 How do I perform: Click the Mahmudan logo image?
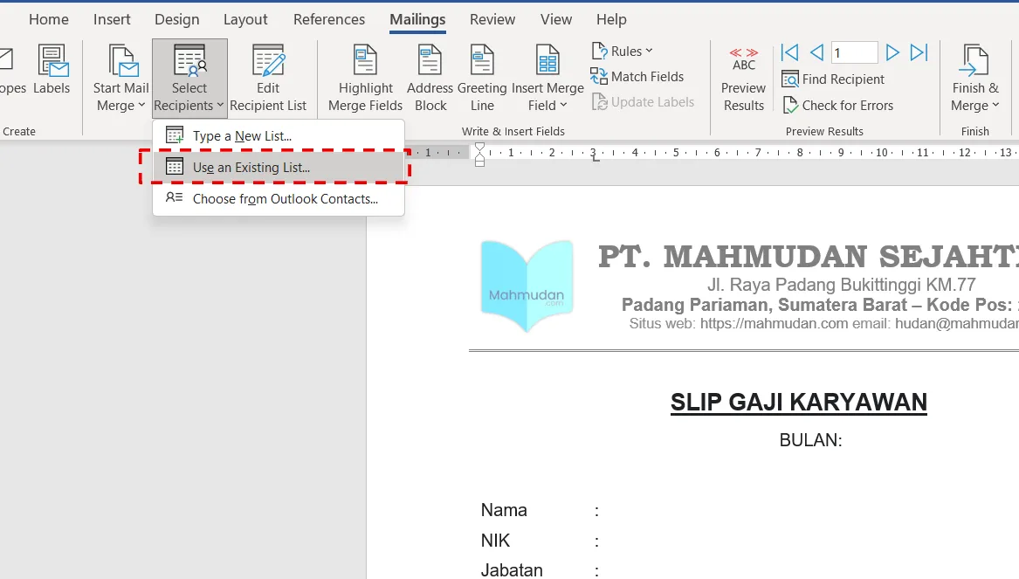point(527,286)
